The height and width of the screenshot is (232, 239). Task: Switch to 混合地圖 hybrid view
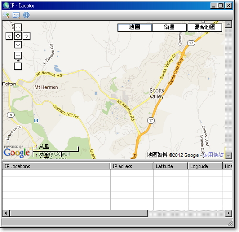point(205,27)
